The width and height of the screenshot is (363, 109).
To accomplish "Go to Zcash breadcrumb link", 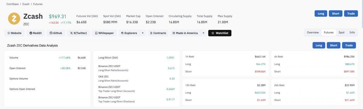I will tap(26, 4).
